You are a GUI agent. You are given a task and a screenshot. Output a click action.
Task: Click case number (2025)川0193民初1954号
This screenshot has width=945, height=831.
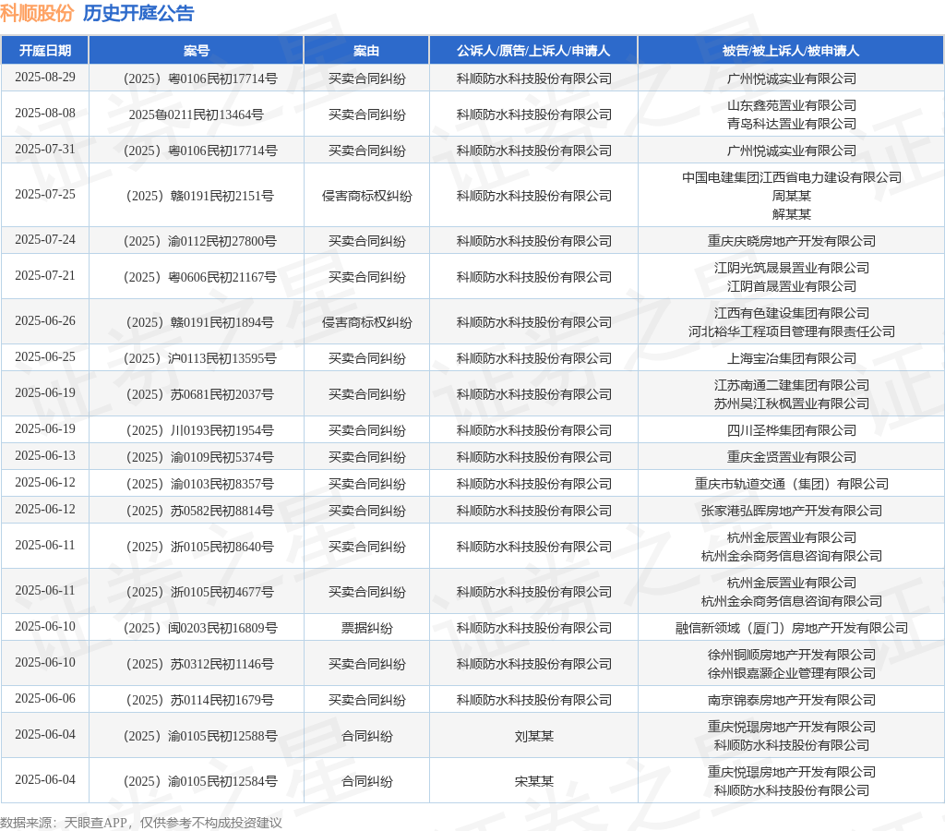[x=199, y=430]
